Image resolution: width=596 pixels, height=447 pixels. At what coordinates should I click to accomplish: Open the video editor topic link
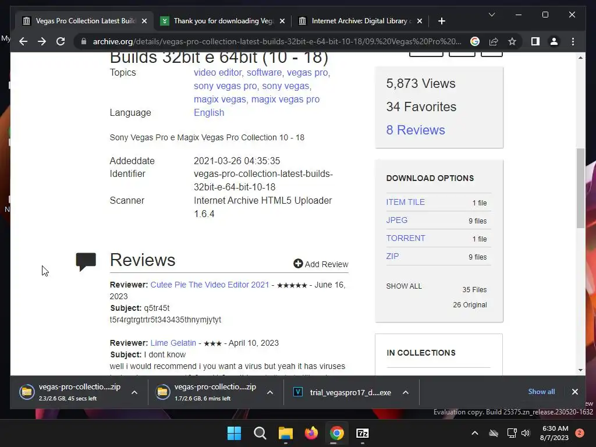(x=218, y=72)
